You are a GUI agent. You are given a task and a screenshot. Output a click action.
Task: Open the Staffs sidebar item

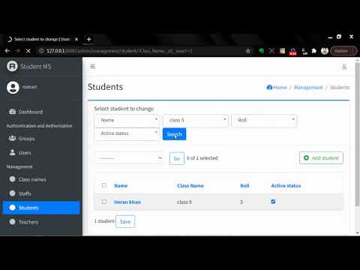(41, 193)
